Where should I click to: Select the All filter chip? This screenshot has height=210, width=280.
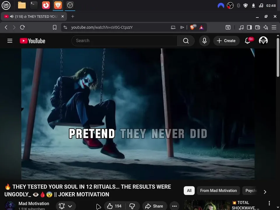189,190
